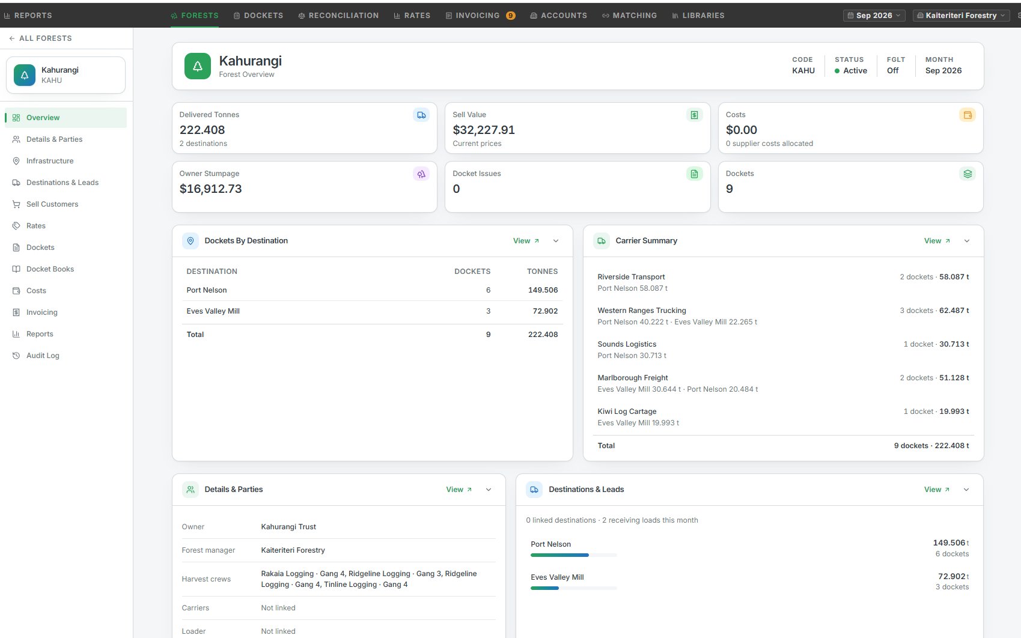Click the Eves Valley Mill progress bar

[573, 588]
